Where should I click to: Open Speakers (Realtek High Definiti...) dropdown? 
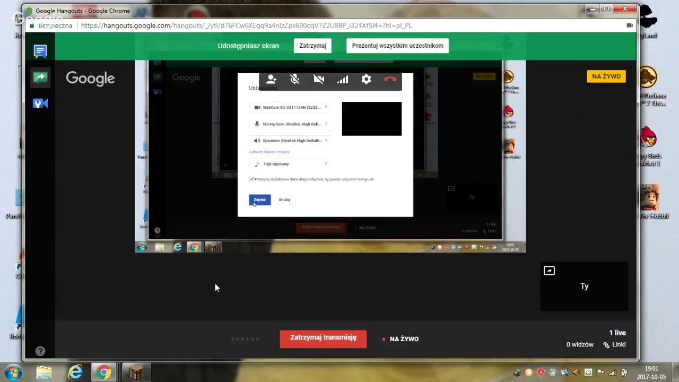[x=290, y=141]
